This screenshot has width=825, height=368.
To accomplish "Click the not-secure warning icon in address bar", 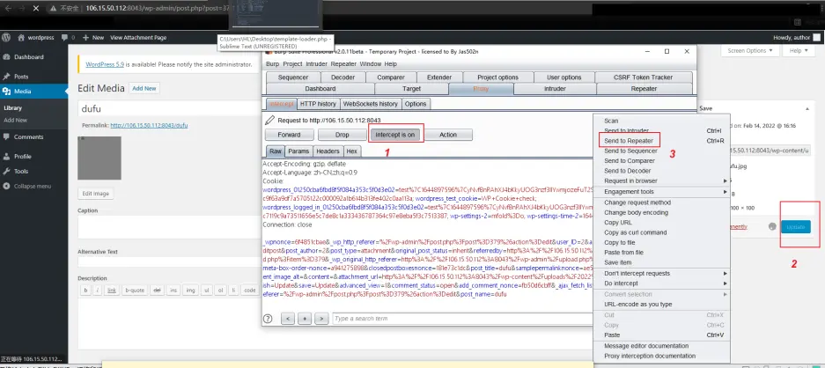I will coord(53,9).
